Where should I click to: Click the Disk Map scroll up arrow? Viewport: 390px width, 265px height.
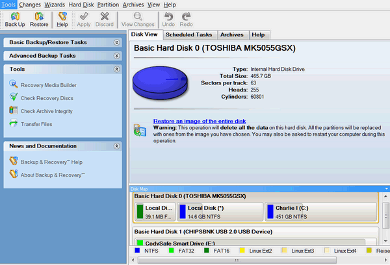pos(385,196)
